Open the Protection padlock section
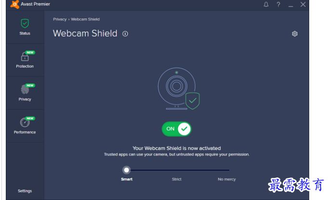 (25, 56)
